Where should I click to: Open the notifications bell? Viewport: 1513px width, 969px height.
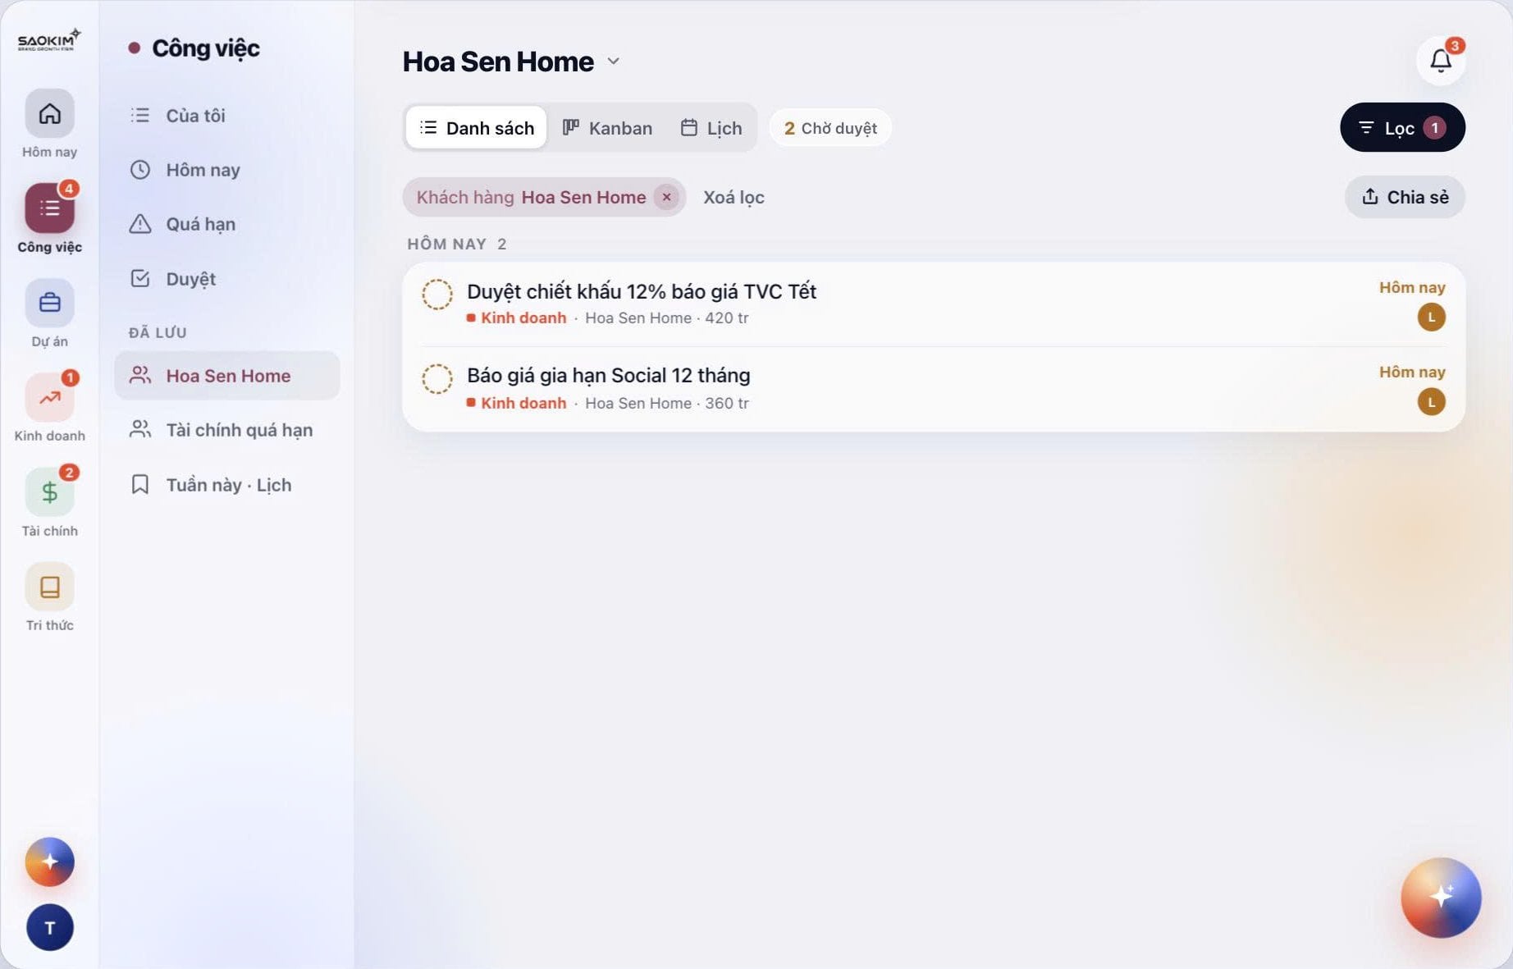coord(1441,61)
